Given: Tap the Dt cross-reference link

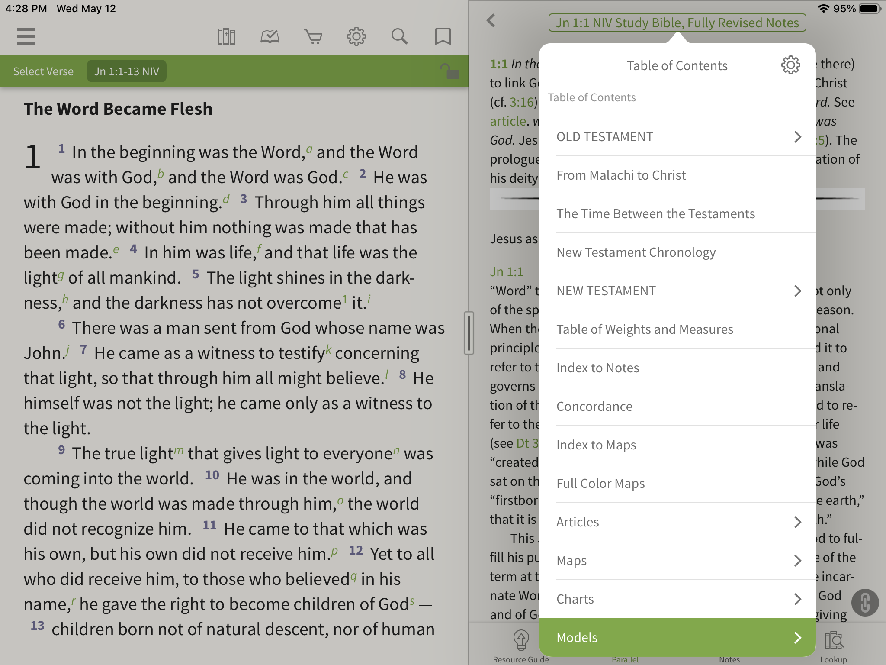Looking at the screenshot, I should (527, 443).
